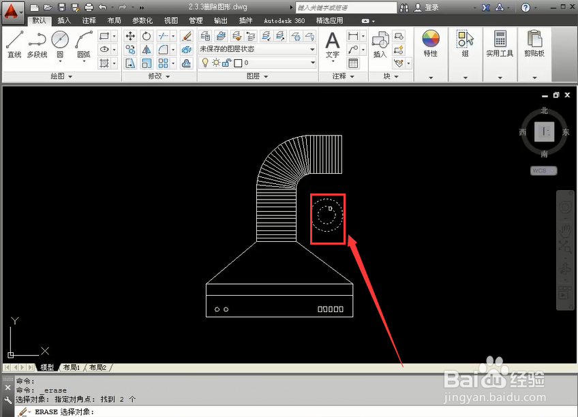
Task: Switch to the 默认 ribbon tab
Action: point(39,20)
